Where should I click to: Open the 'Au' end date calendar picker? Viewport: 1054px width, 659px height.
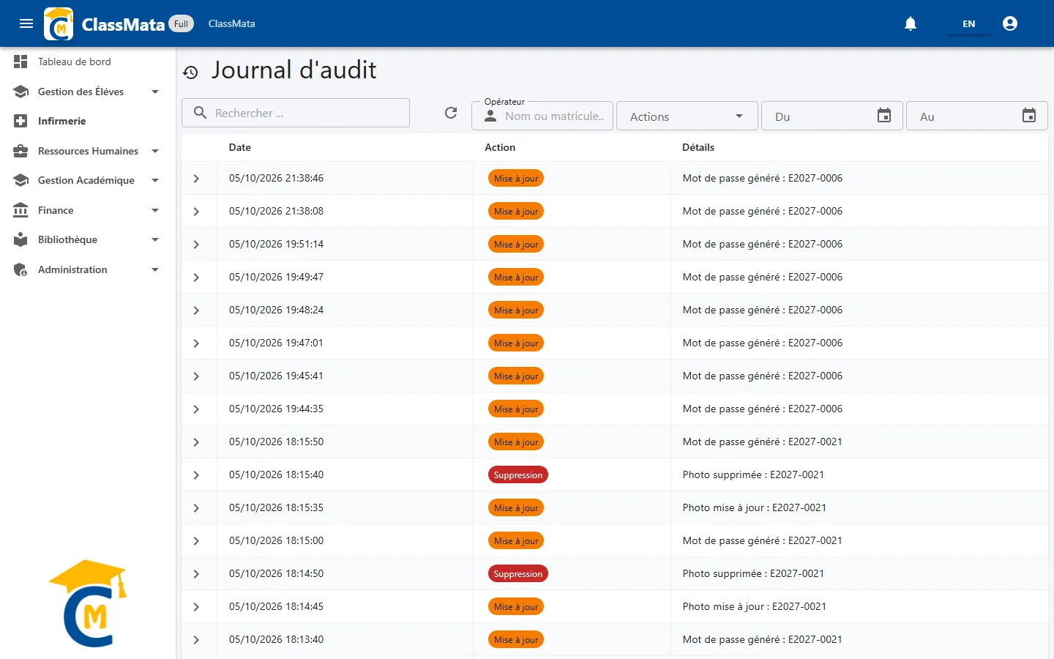pyautogui.click(x=1029, y=116)
